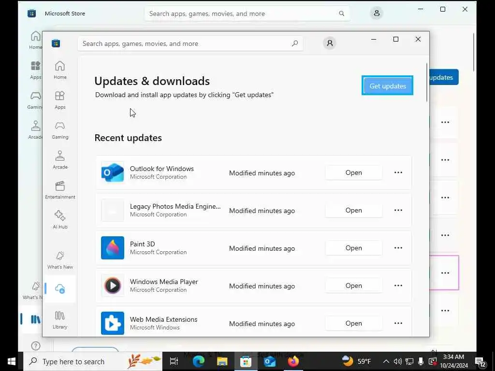Select Paint 3D app name text
This screenshot has width=495, height=371.
(143, 244)
